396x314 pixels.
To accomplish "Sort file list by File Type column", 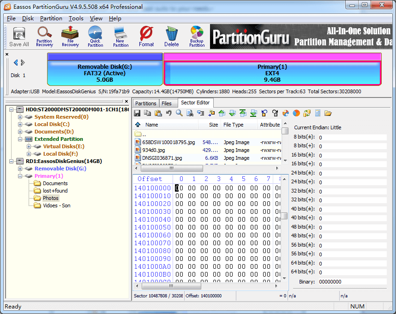I will pyautogui.click(x=239, y=125).
